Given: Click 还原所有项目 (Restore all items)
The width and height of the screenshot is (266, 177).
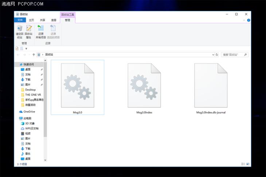Looking at the screenshot, I should [x=41, y=32].
